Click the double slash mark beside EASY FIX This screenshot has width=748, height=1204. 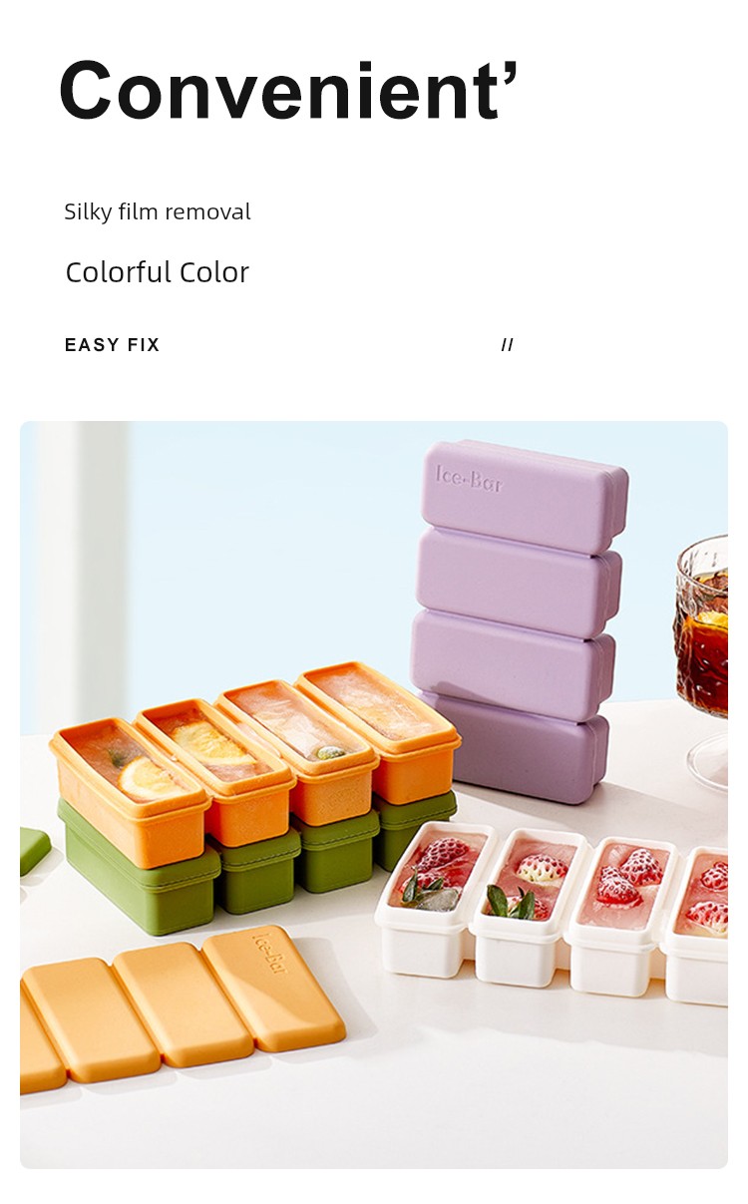click(x=508, y=345)
